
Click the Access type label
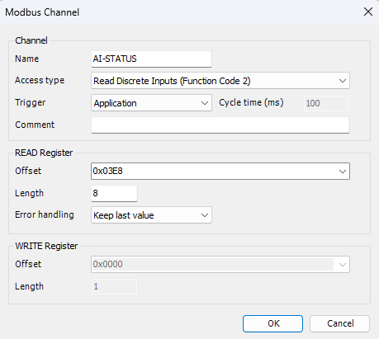click(x=40, y=80)
